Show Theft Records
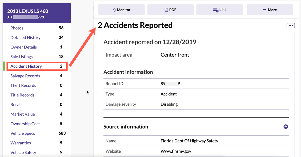Screen dimensions: 301x157 pos(23,85)
